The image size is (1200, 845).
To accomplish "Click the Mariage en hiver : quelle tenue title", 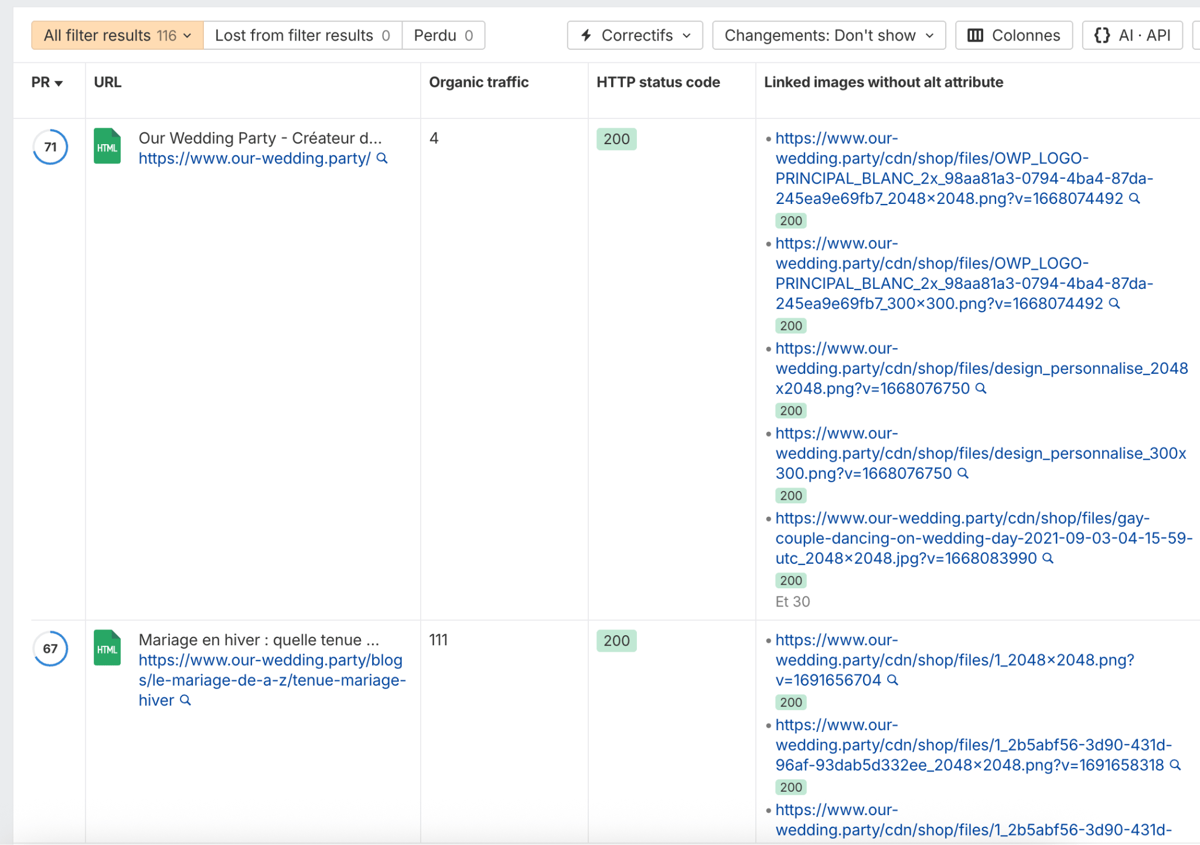I will tap(259, 640).
